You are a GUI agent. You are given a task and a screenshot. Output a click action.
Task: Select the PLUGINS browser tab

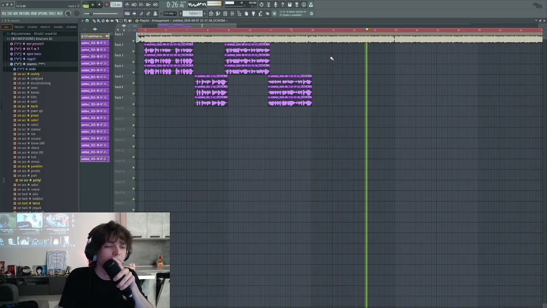32,27
